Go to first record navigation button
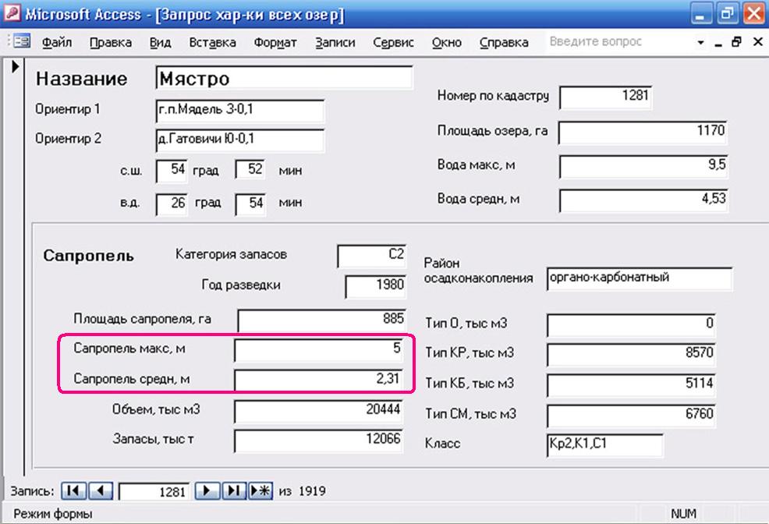The width and height of the screenshot is (769, 524). 73,490
